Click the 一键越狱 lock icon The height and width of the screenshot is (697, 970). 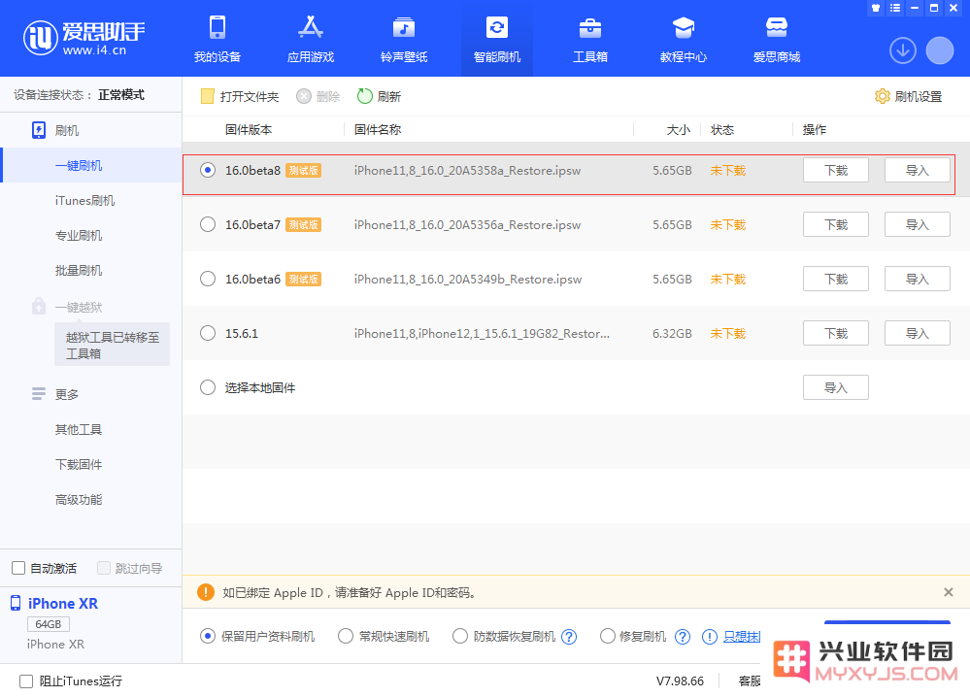coord(39,306)
